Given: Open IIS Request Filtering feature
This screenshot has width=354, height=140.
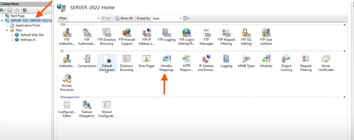Looking at the screenshot, I should [x=306, y=63].
